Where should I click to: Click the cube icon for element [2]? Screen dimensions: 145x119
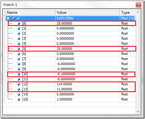19,34
